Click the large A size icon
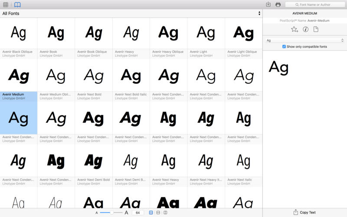Image resolution: width=347 pixels, height=217 pixels. 126,213
